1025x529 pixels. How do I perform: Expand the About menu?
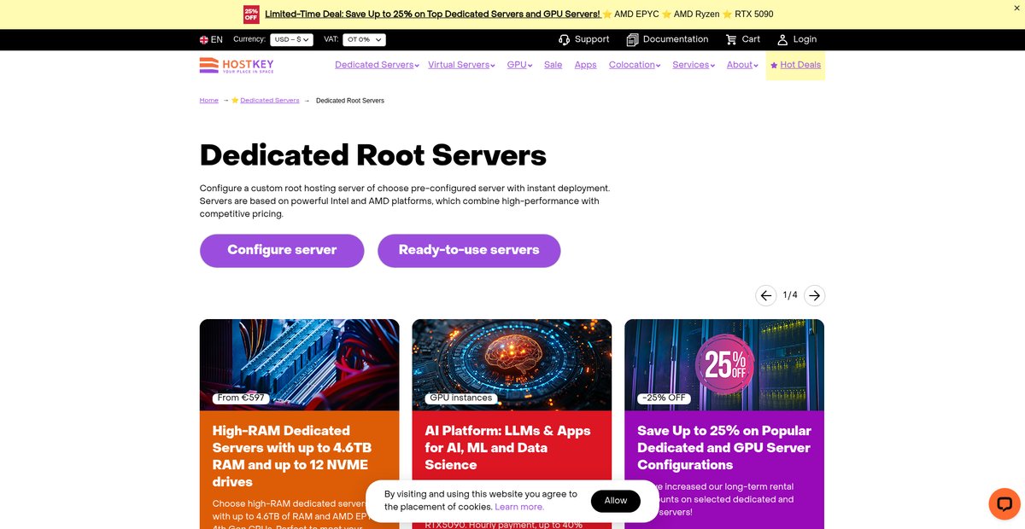pos(742,65)
